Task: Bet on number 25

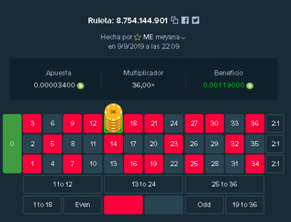Action: click(194, 164)
